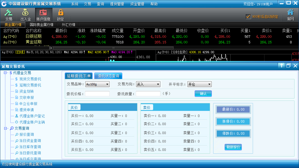Open 提货申请 in the tree
Screen dimensions: 299x168
click(26, 110)
